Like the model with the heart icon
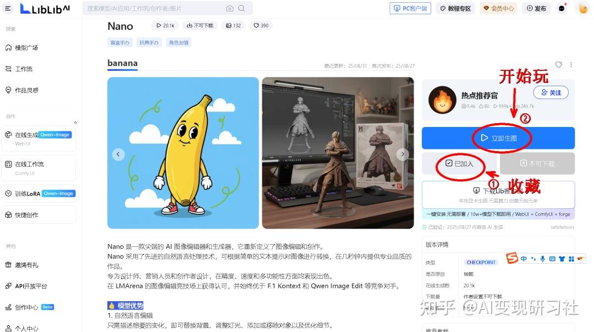 point(559,65)
